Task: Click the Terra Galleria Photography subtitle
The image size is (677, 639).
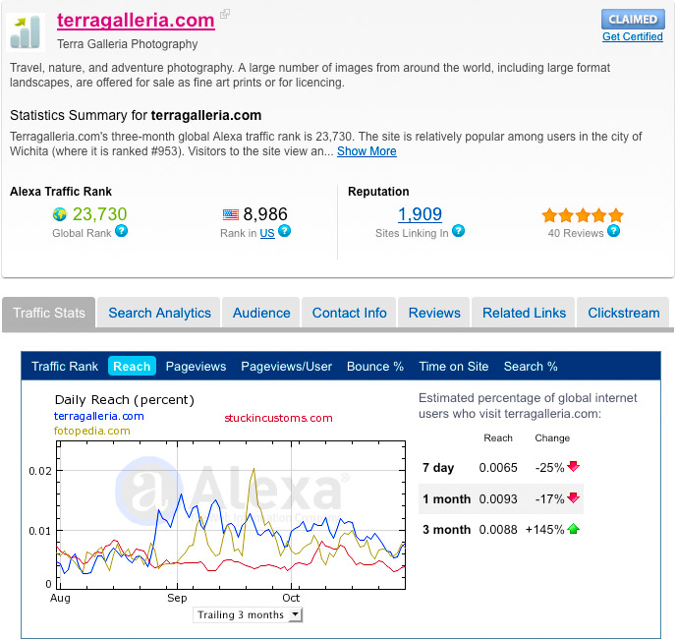Action: pos(128,44)
